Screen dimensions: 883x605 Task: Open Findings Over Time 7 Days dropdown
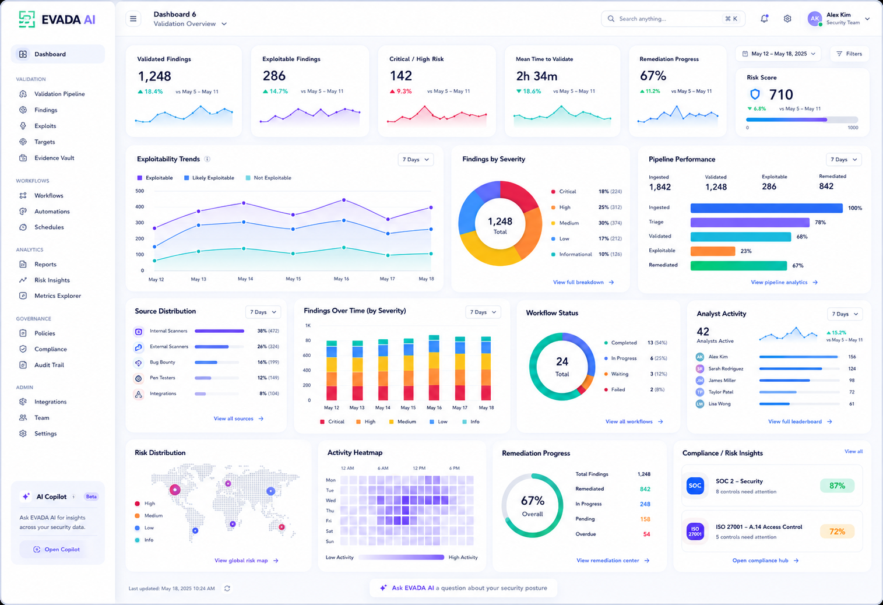[x=483, y=312]
